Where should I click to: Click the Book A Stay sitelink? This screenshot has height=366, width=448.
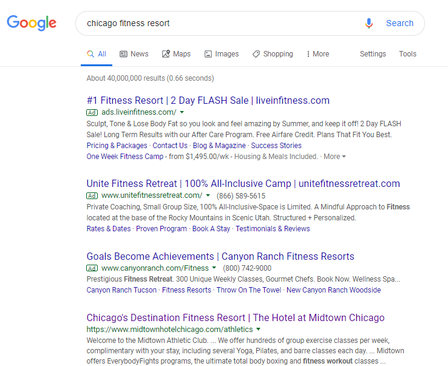[211, 229]
